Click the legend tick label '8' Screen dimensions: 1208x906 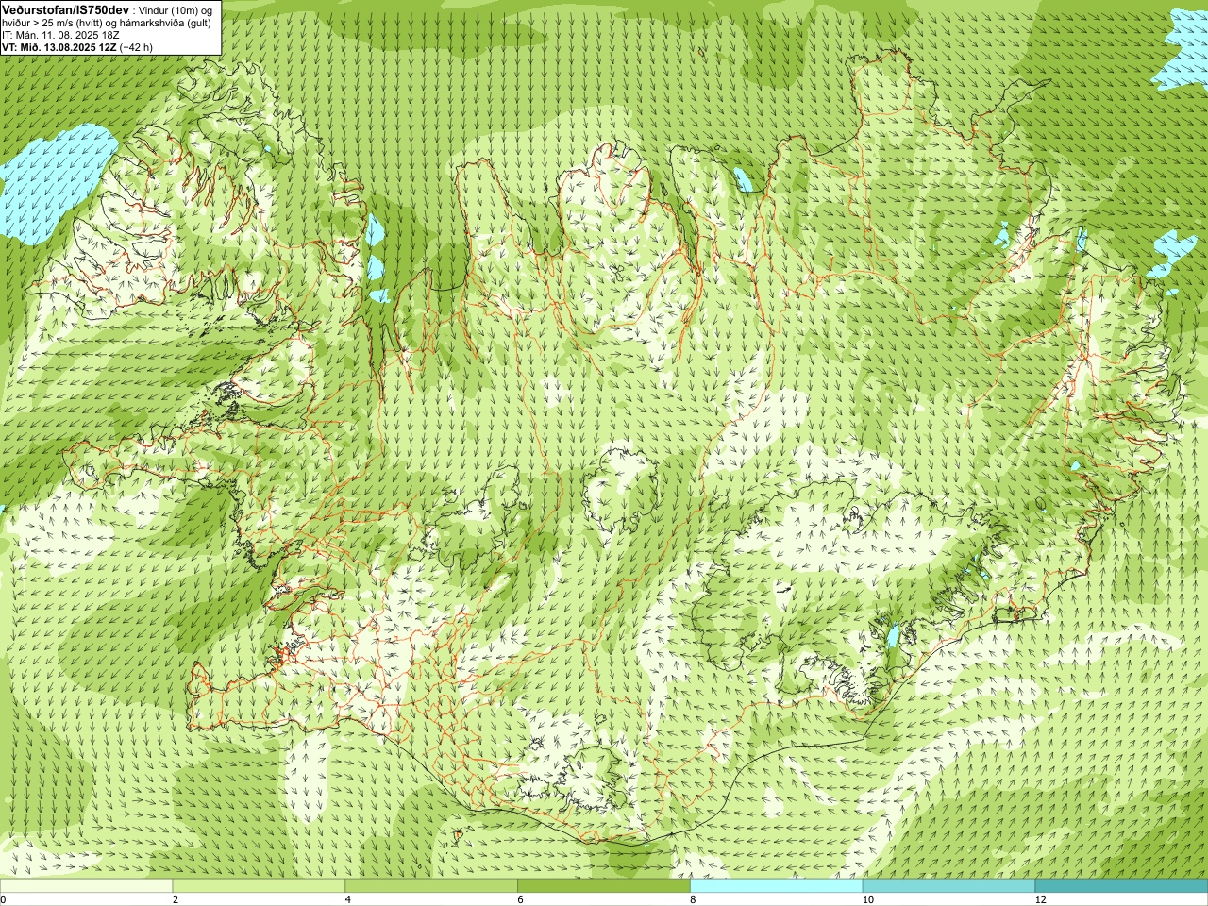point(694,899)
